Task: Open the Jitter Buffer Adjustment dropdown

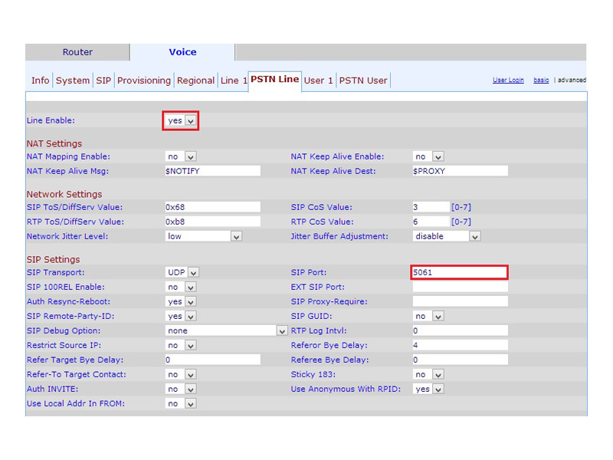Action: pyautogui.click(x=446, y=236)
